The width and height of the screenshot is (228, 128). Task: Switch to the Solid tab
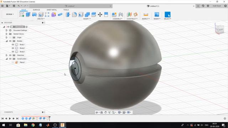click(24, 10)
